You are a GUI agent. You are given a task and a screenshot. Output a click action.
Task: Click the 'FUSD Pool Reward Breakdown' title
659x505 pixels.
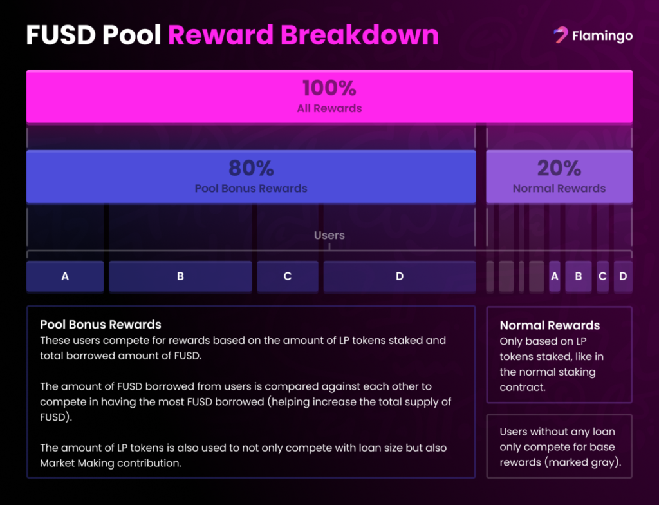[232, 35]
